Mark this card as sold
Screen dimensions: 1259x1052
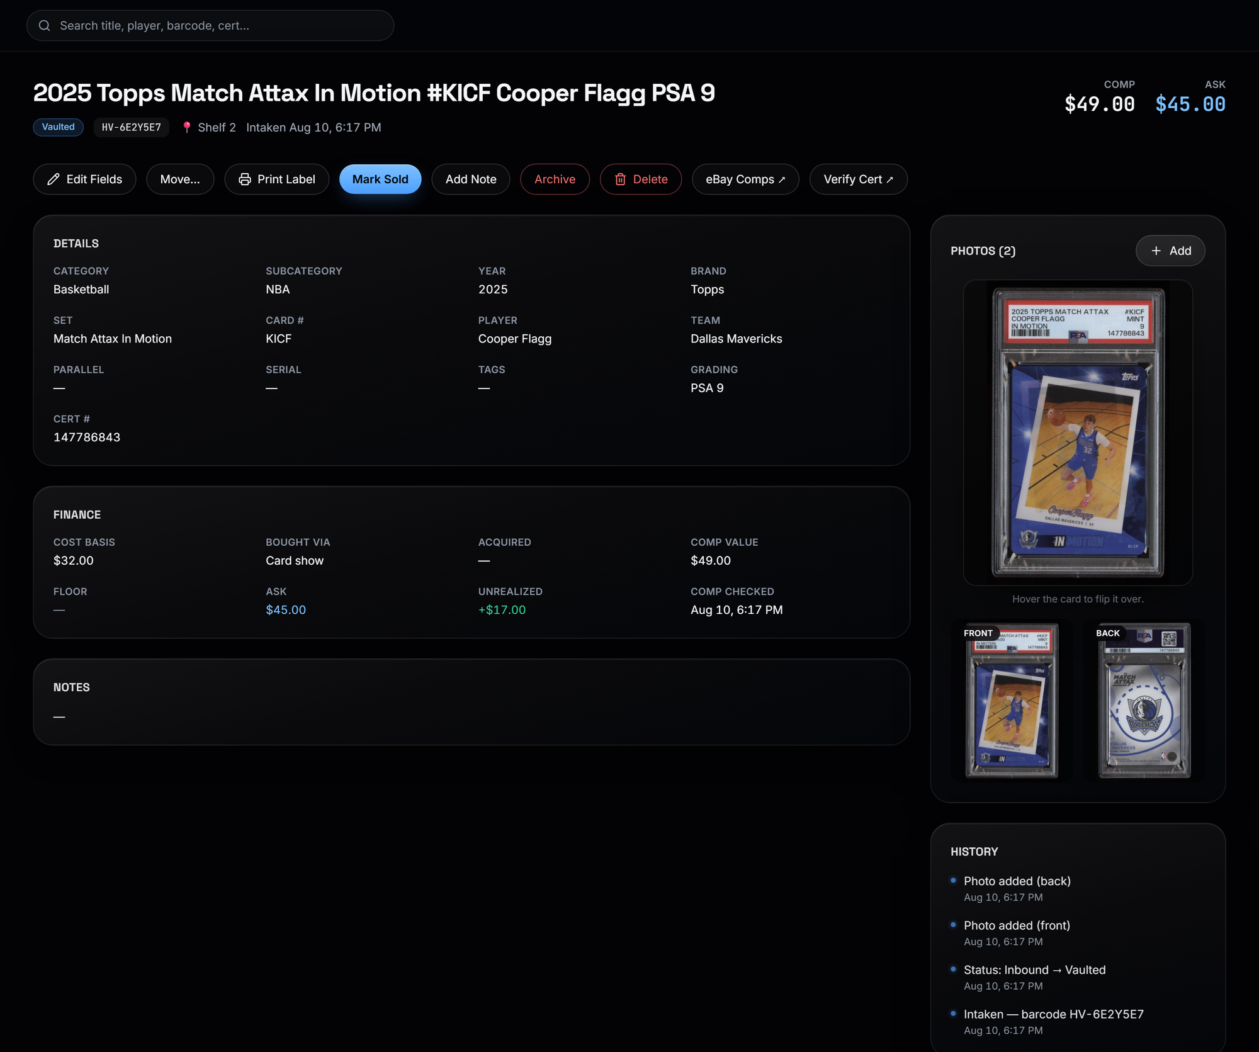coord(380,179)
